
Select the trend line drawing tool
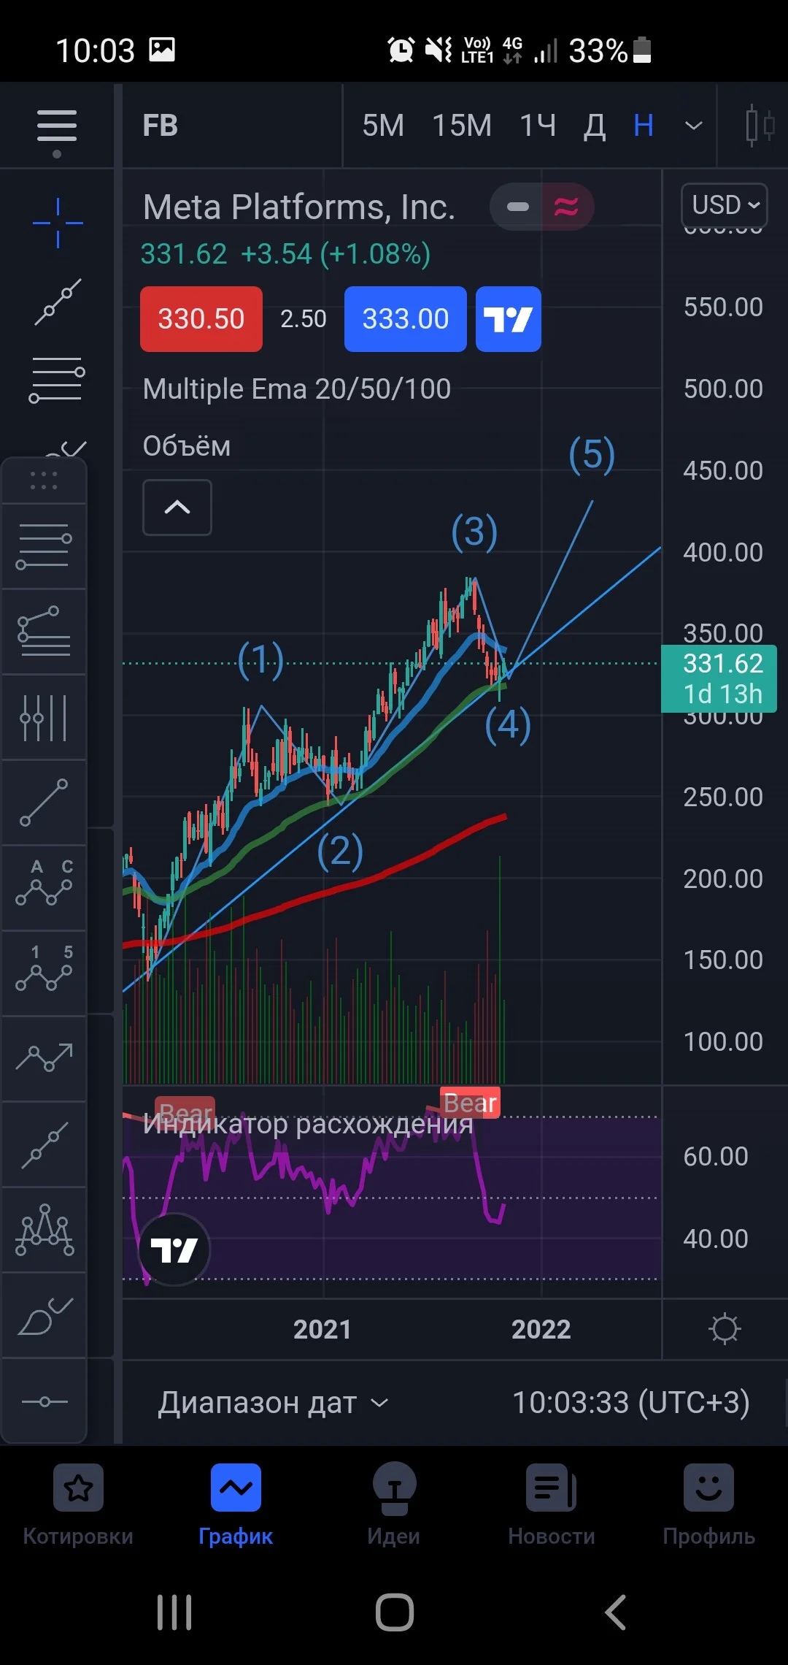click(x=58, y=302)
